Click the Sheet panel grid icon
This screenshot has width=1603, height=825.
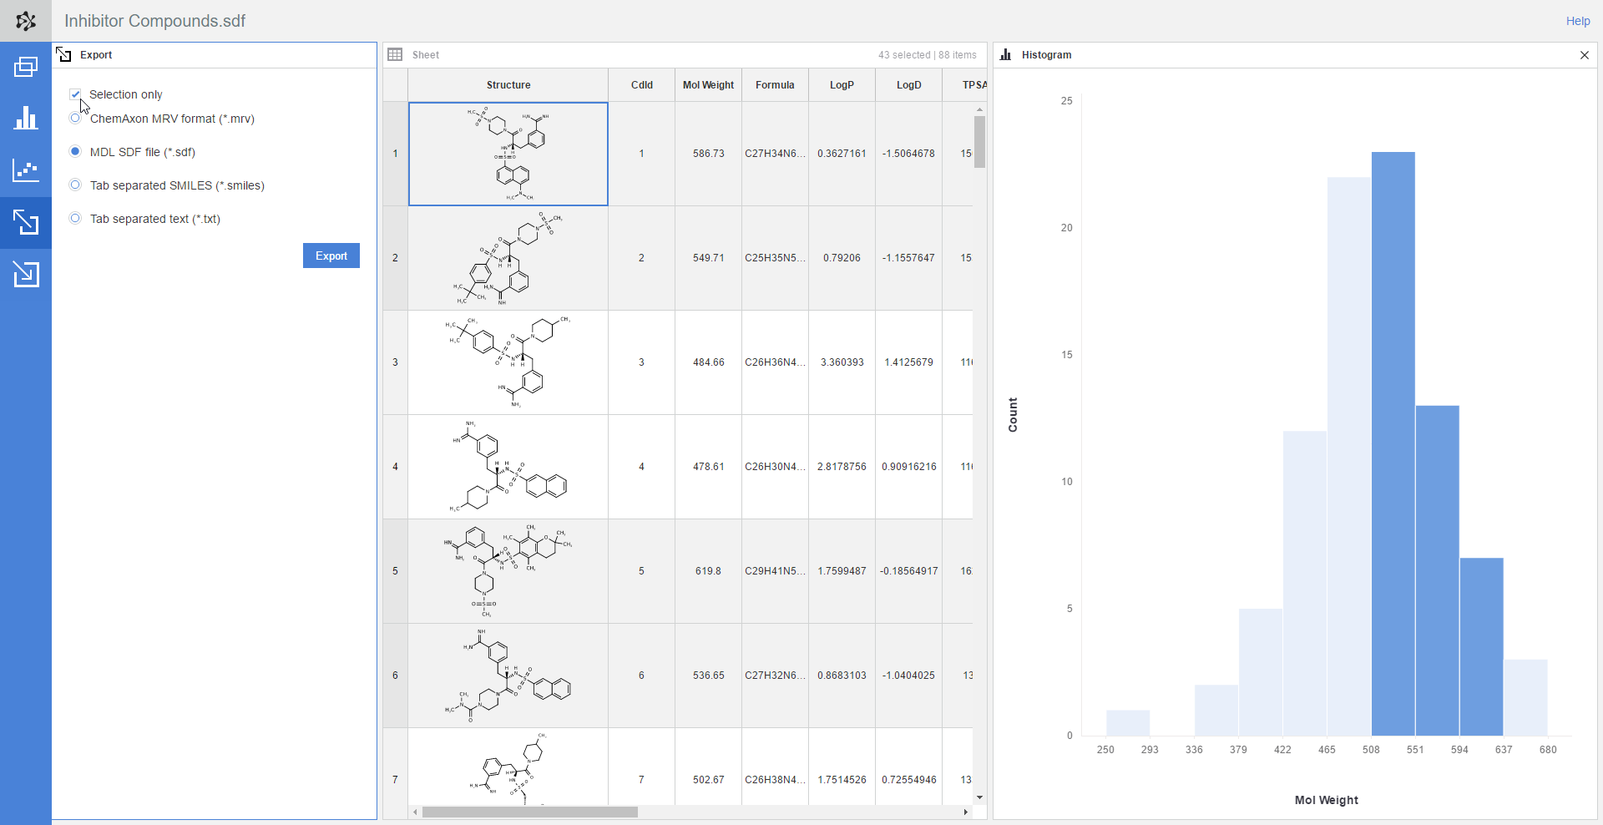(x=396, y=55)
